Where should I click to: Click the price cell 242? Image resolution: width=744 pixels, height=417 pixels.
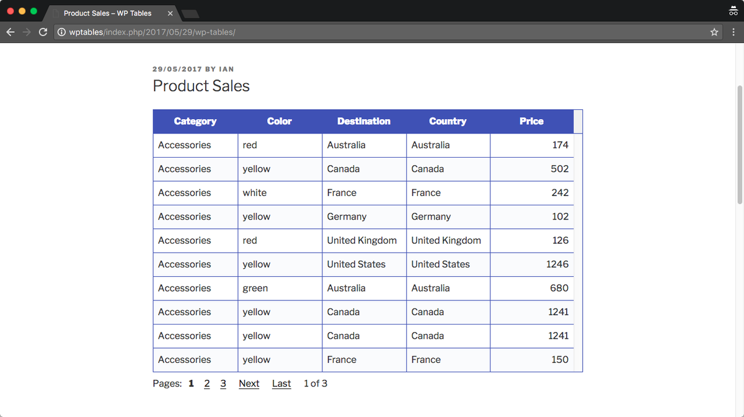[x=532, y=193]
